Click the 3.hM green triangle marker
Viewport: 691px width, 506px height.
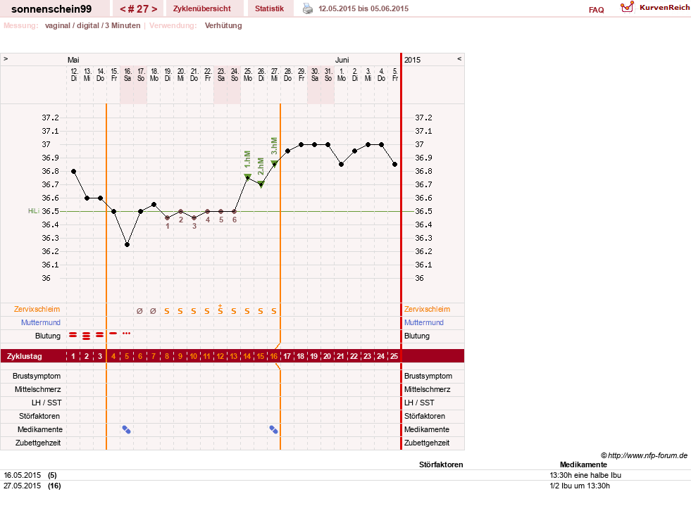(x=274, y=164)
